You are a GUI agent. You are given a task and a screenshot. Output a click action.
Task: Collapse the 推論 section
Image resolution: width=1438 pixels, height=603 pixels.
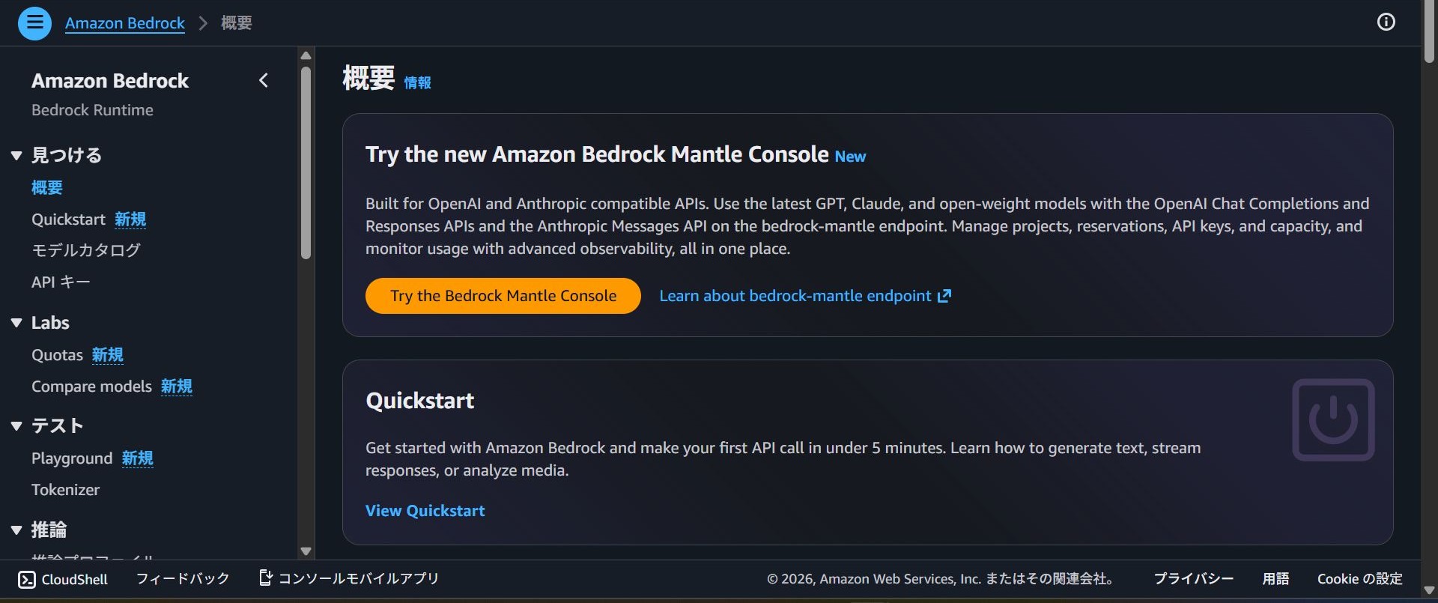coord(16,530)
